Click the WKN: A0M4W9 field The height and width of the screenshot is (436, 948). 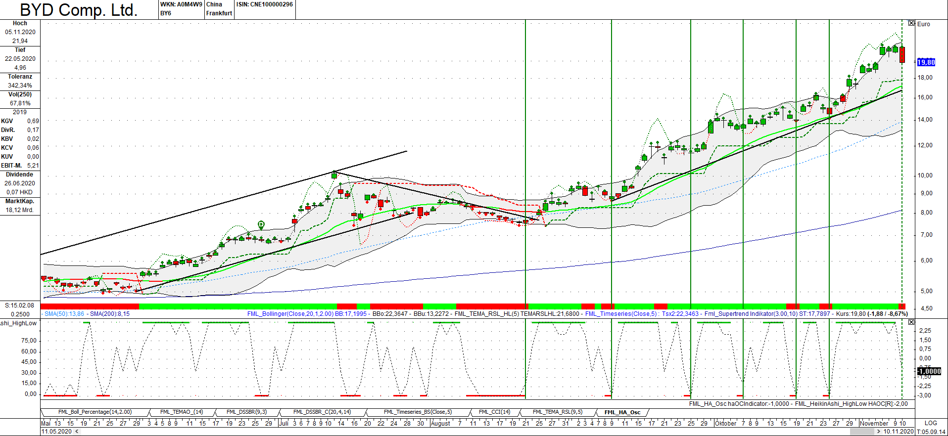[x=181, y=4]
